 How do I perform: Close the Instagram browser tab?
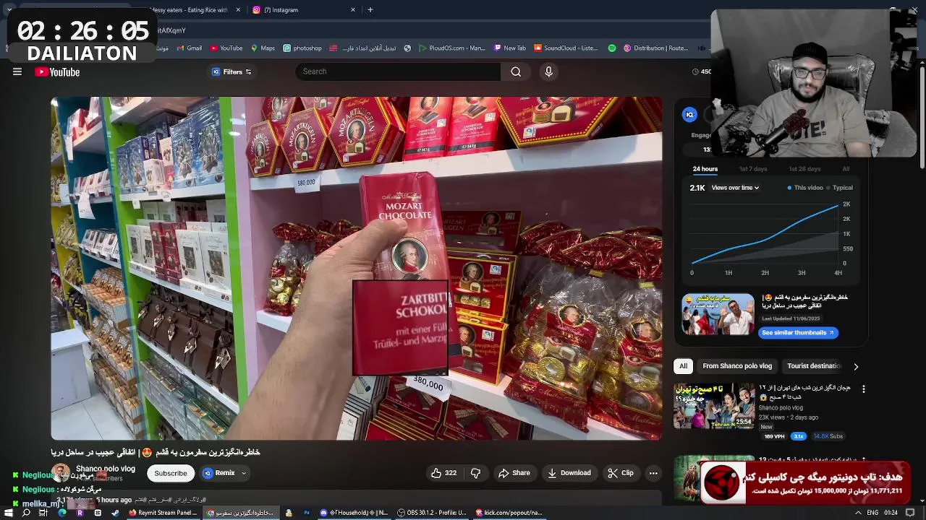[353, 10]
